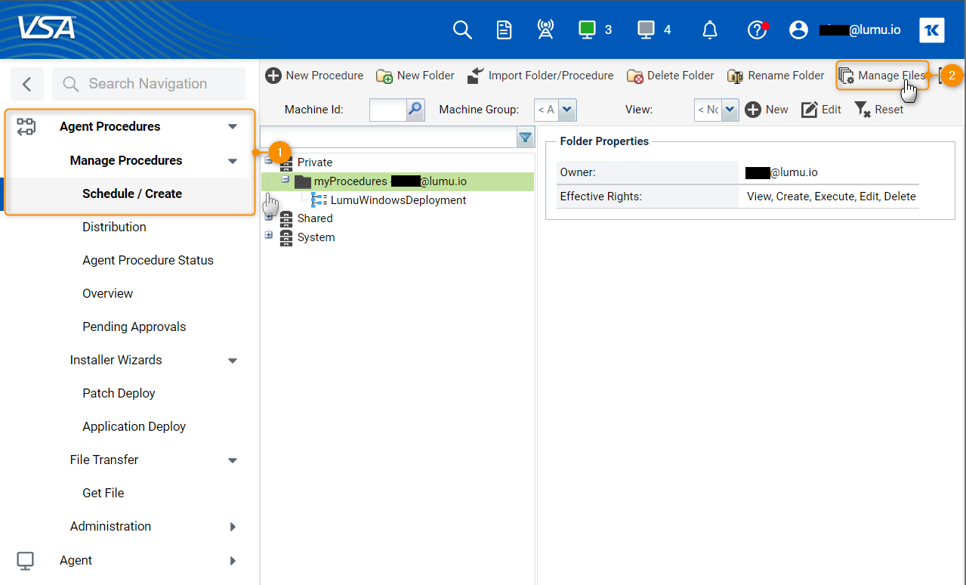Click the filter funnel icon above tree

click(x=525, y=137)
